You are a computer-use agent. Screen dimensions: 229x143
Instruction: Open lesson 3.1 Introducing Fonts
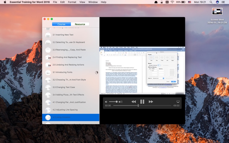tap(71, 72)
